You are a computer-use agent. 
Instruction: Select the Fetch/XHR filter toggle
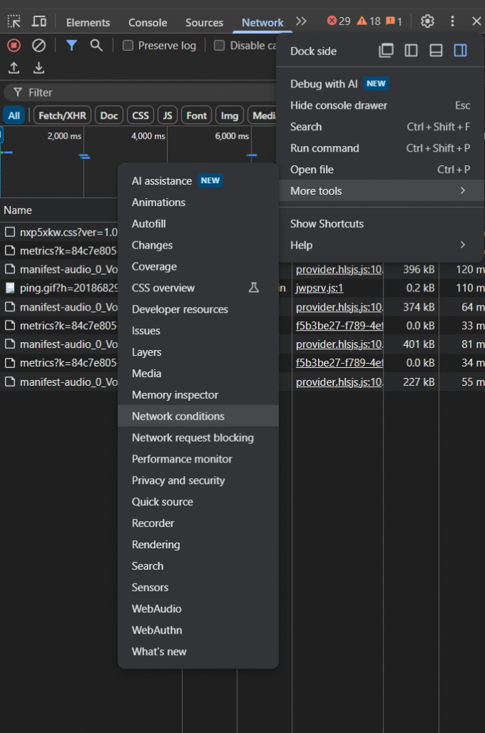(x=61, y=115)
